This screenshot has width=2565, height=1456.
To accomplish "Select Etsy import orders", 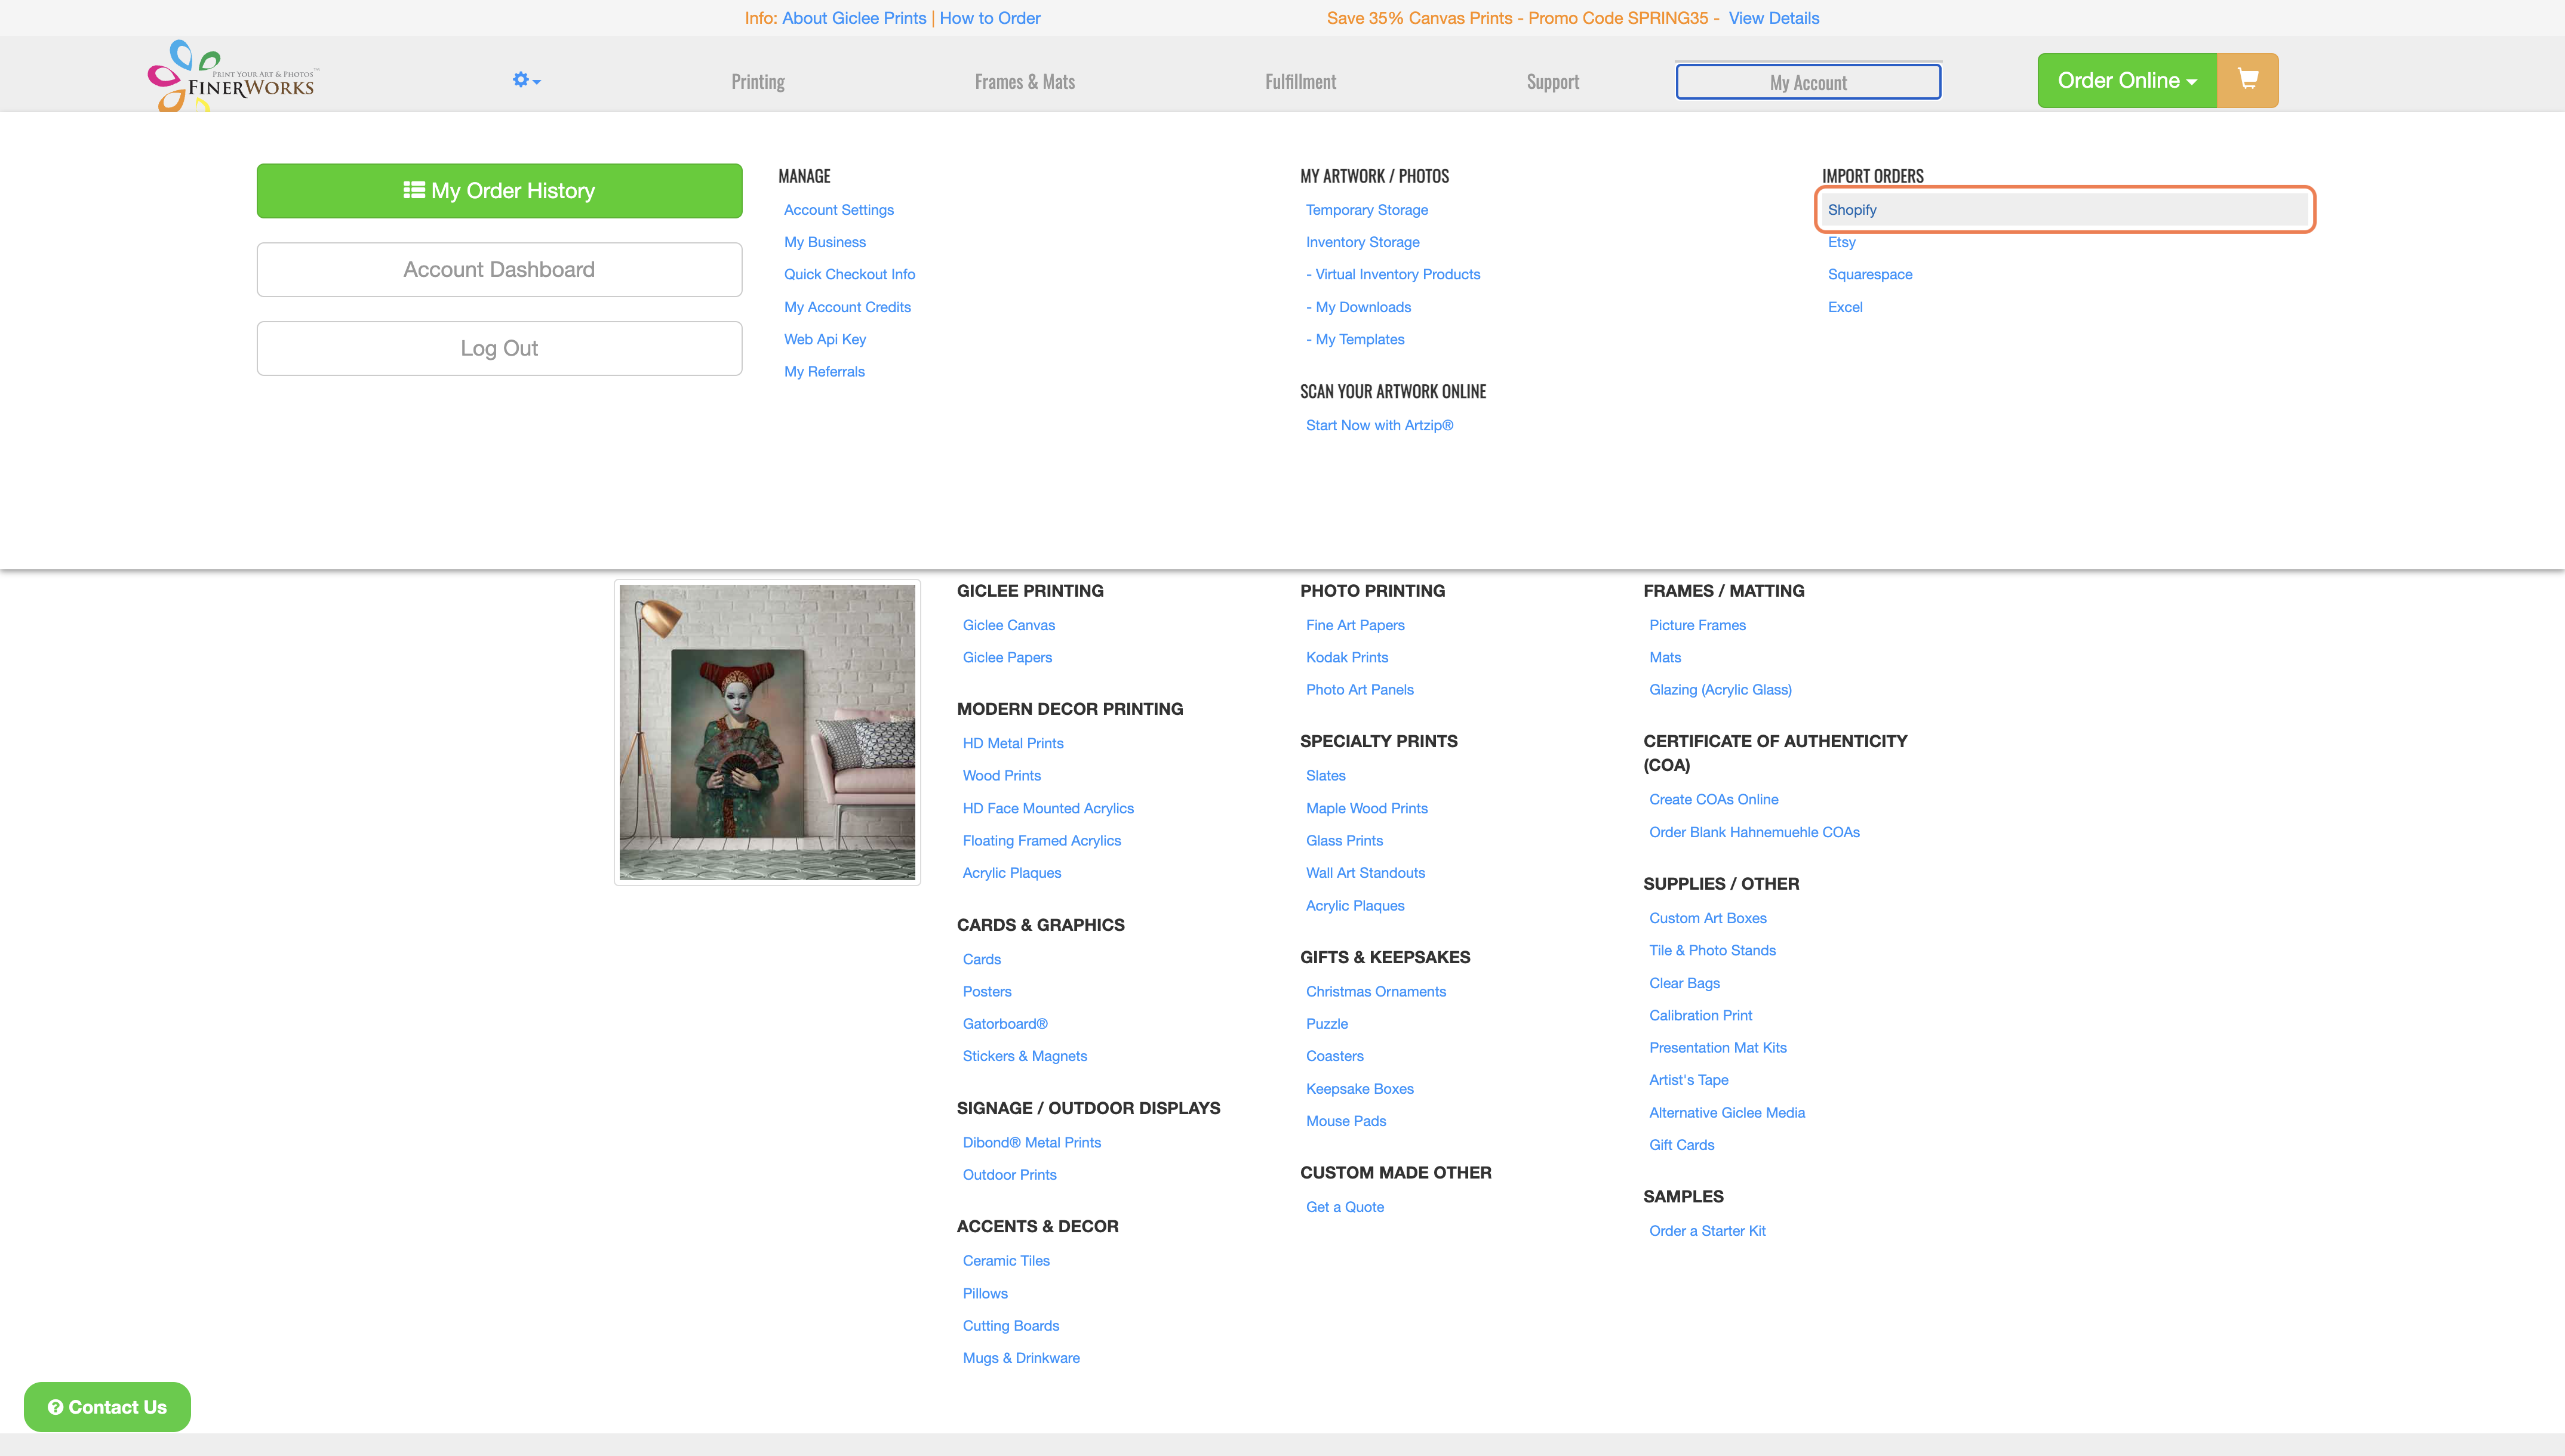I will 1841,242.
